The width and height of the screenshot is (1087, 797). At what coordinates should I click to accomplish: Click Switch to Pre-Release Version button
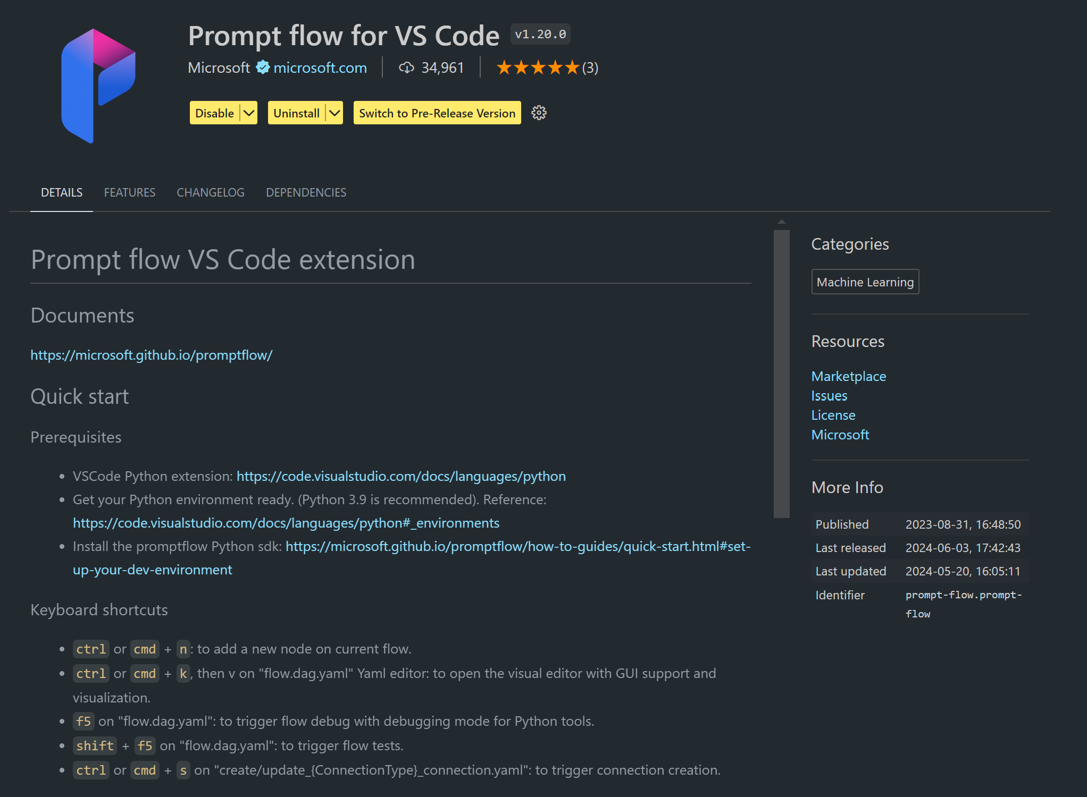(437, 113)
